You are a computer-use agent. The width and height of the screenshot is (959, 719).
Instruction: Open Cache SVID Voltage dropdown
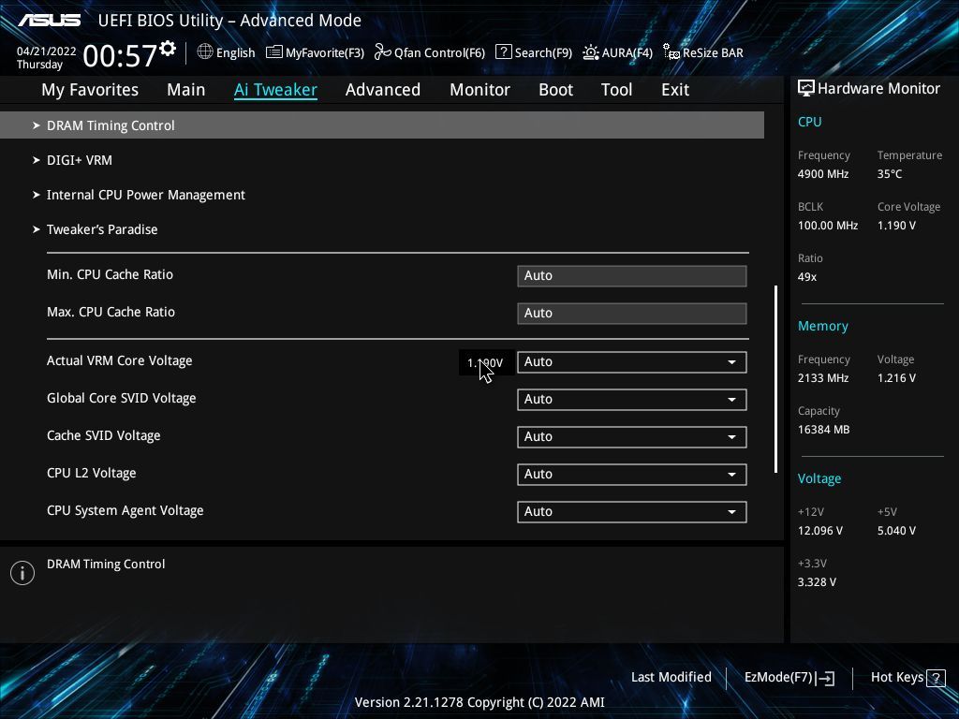pyautogui.click(x=632, y=436)
